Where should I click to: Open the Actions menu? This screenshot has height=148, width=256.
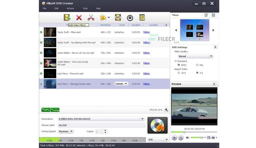coord(70,9)
